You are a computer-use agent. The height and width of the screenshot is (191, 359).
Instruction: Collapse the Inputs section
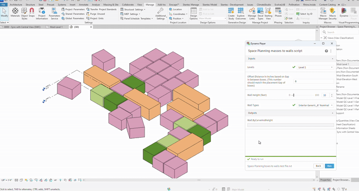click(332, 59)
